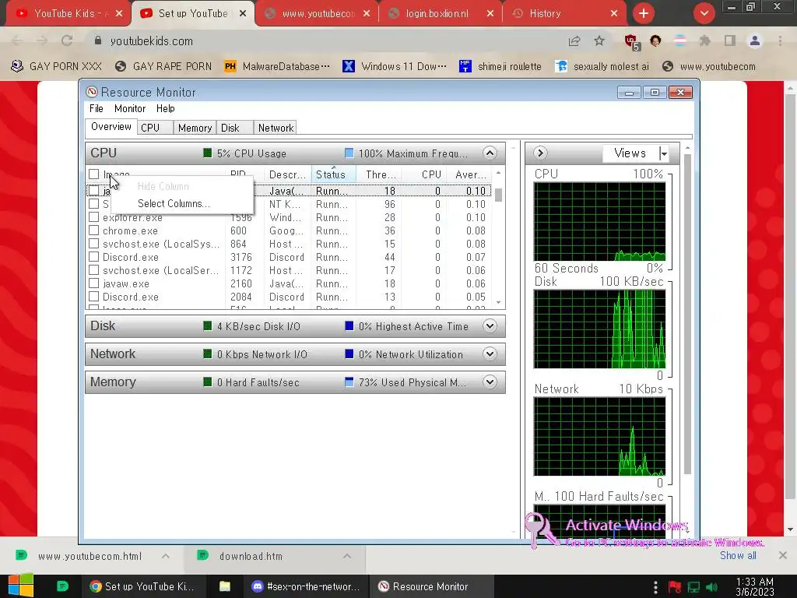Screen dimensions: 797x598
Task: Check the Discord.exe PID 3176 checkbox
Action: (93, 257)
